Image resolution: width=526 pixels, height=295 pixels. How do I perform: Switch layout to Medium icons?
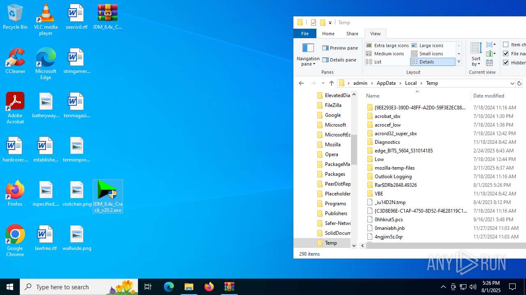pos(385,54)
